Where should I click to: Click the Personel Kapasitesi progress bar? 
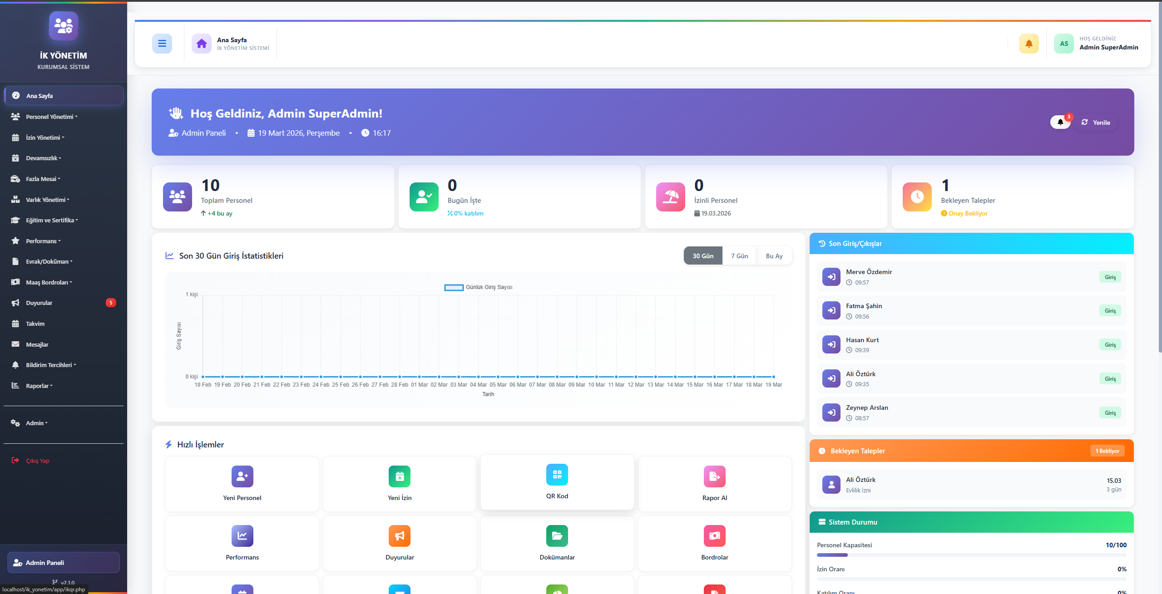point(971,555)
